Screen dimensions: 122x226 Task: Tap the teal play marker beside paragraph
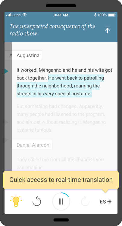6,71
